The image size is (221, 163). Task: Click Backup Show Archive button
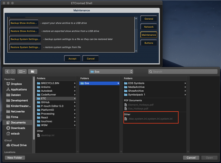[24, 23]
